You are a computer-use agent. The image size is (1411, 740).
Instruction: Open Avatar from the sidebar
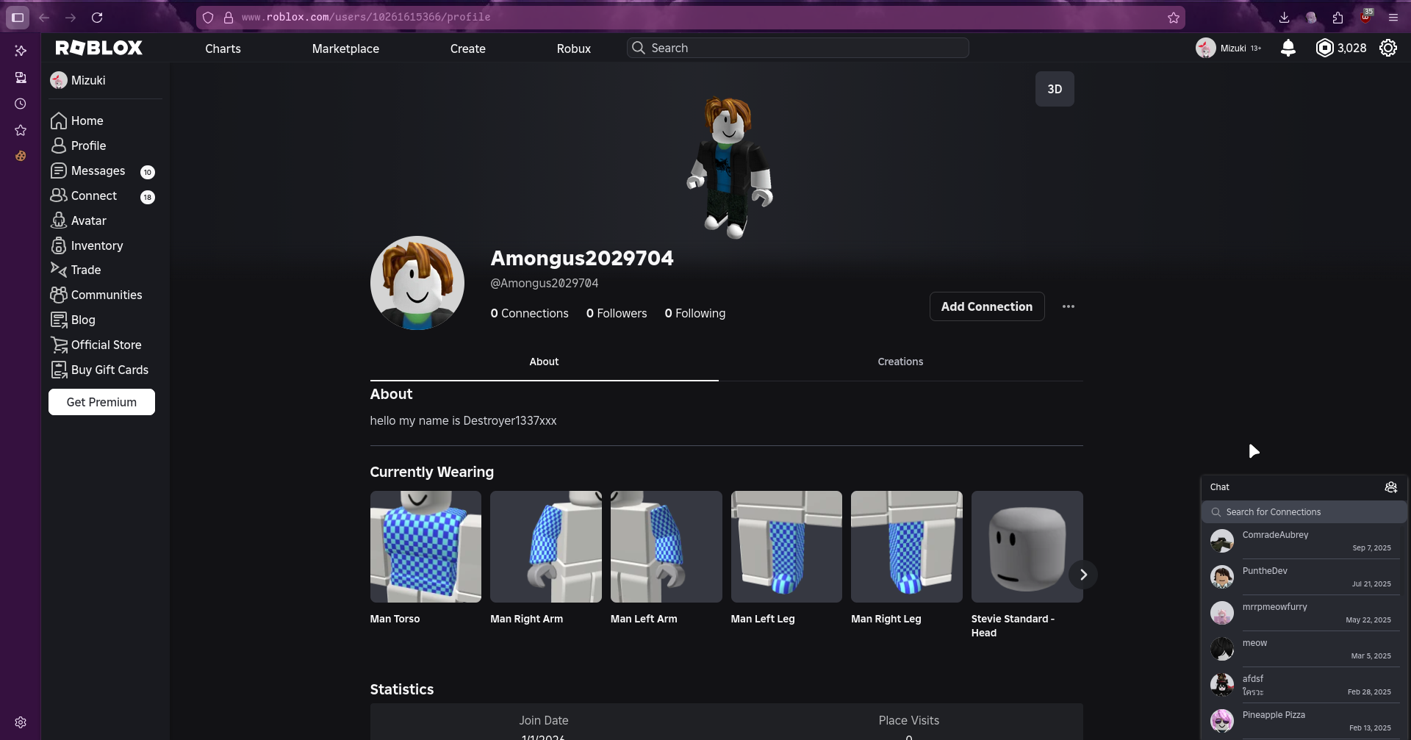(88, 220)
